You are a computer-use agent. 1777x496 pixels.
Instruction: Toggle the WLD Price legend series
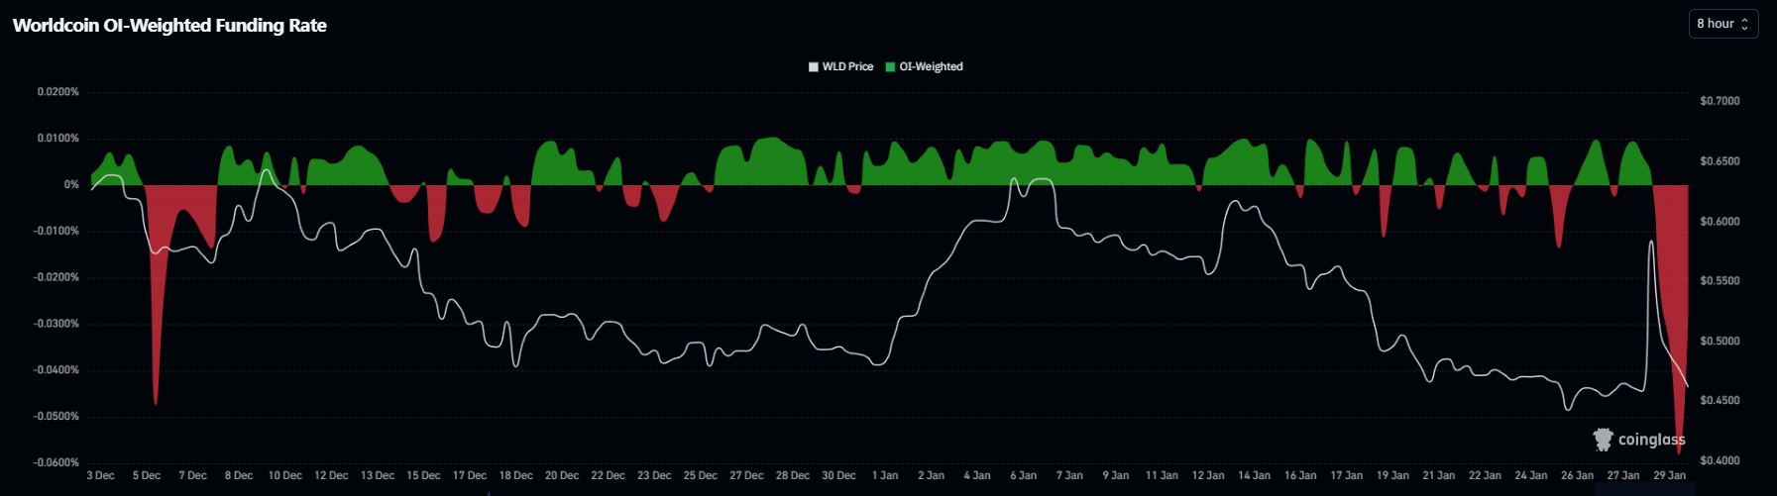(x=841, y=66)
